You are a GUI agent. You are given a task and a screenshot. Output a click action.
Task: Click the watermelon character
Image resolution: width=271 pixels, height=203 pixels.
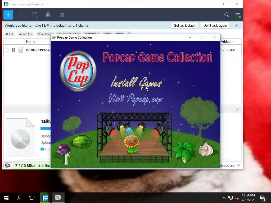pos(82,142)
